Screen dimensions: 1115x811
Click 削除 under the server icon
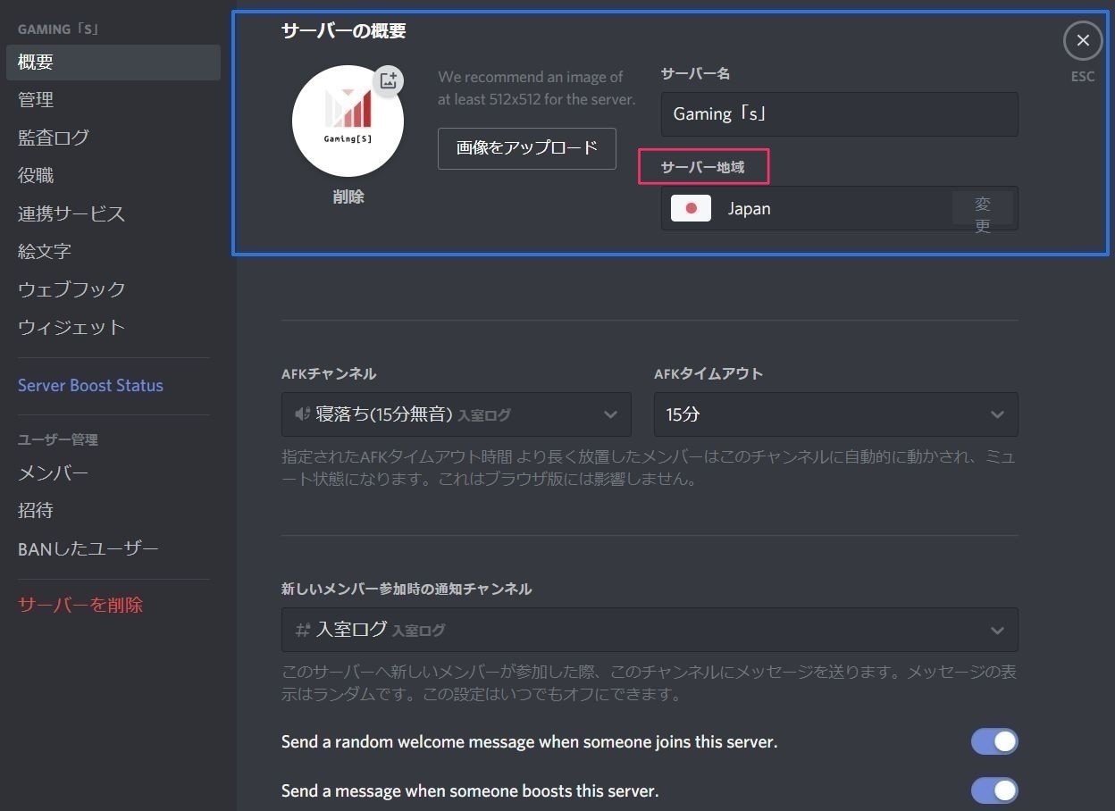click(x=348, y=196)
